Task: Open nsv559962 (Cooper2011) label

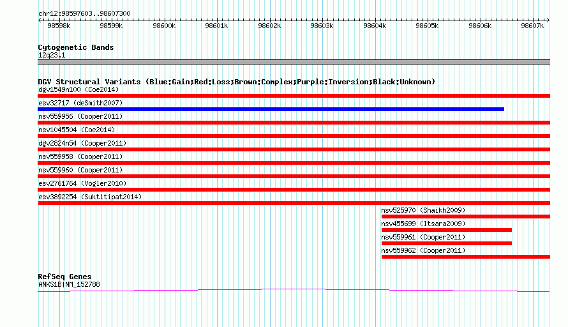Action: (423, 250)
